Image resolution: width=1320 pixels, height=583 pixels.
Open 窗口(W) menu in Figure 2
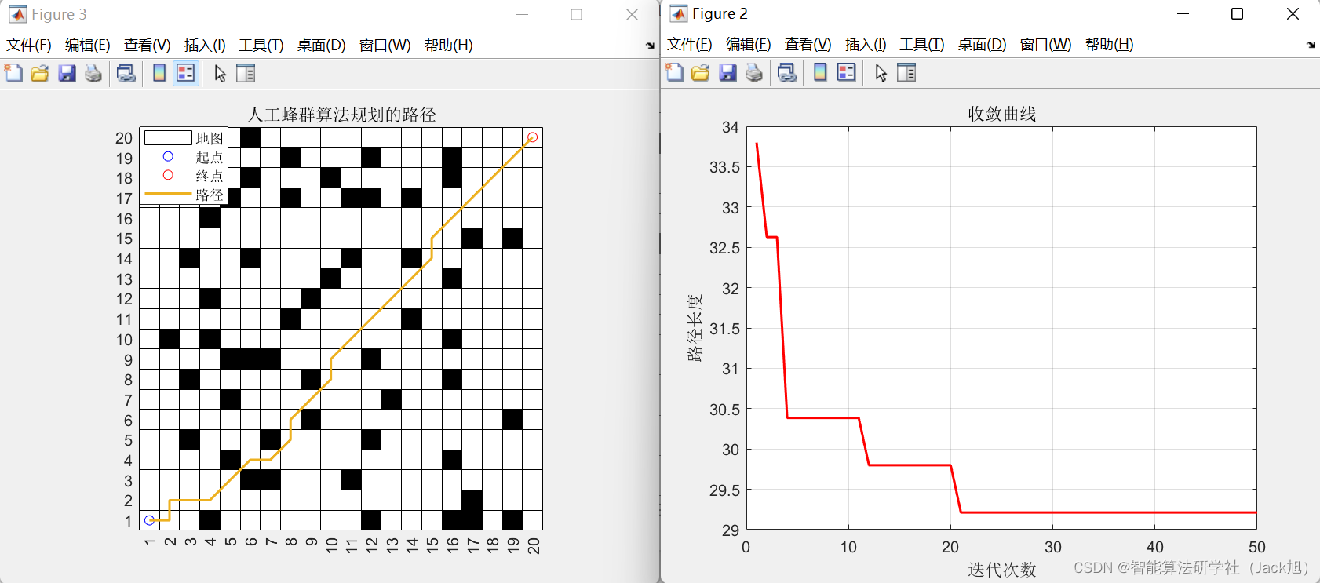1045,44
